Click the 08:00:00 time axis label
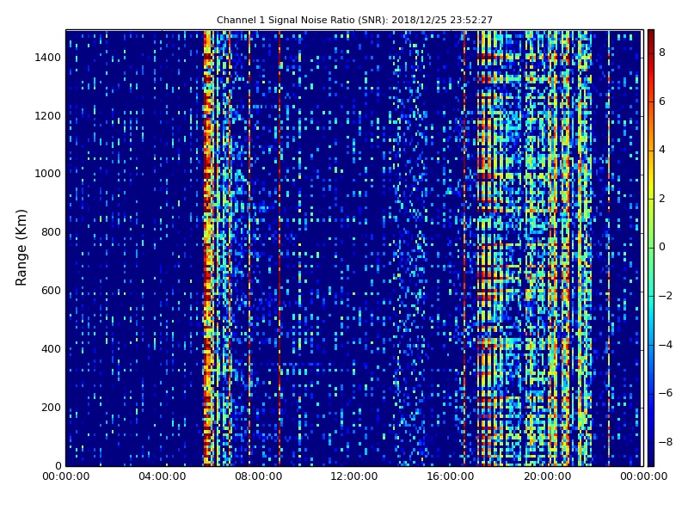The image size is (688, 516). pos(259,476)
